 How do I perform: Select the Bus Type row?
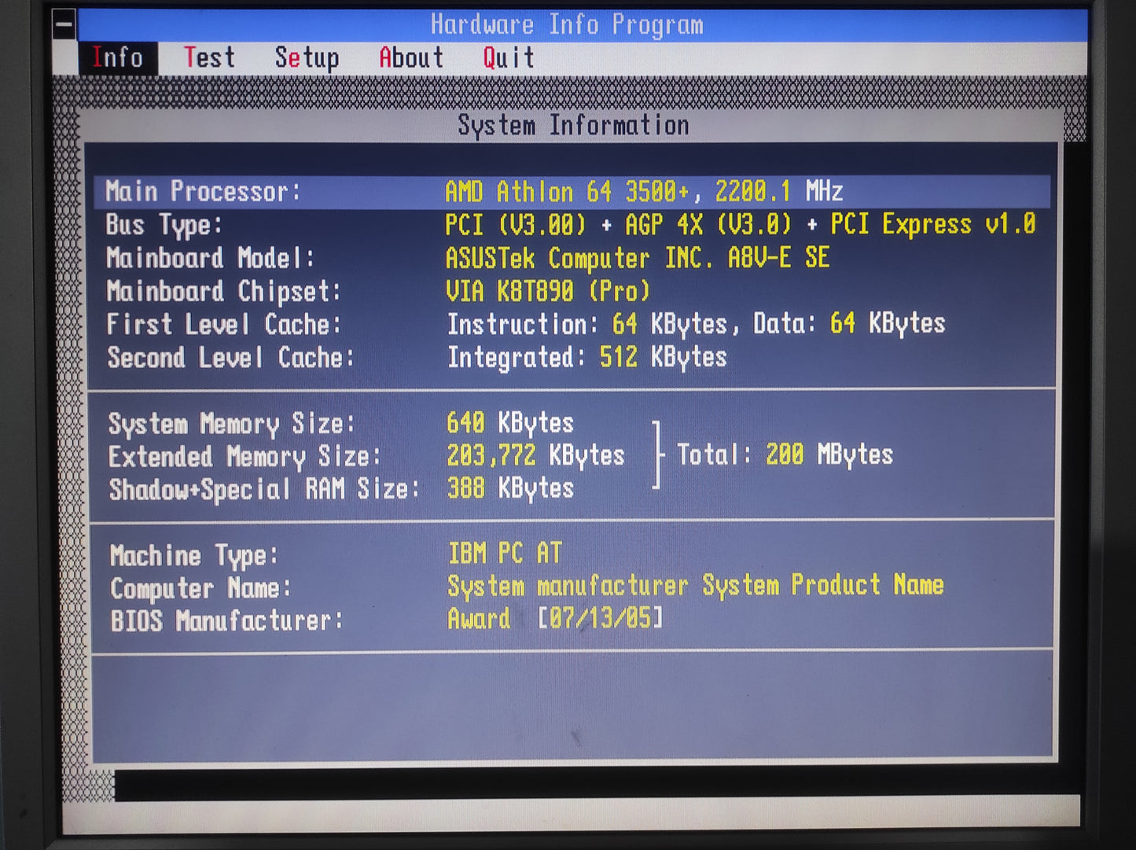coord(572,226)
